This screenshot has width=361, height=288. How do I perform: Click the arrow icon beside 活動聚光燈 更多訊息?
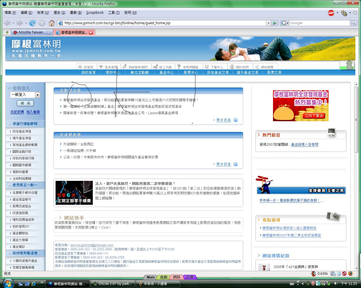point(235,120)
